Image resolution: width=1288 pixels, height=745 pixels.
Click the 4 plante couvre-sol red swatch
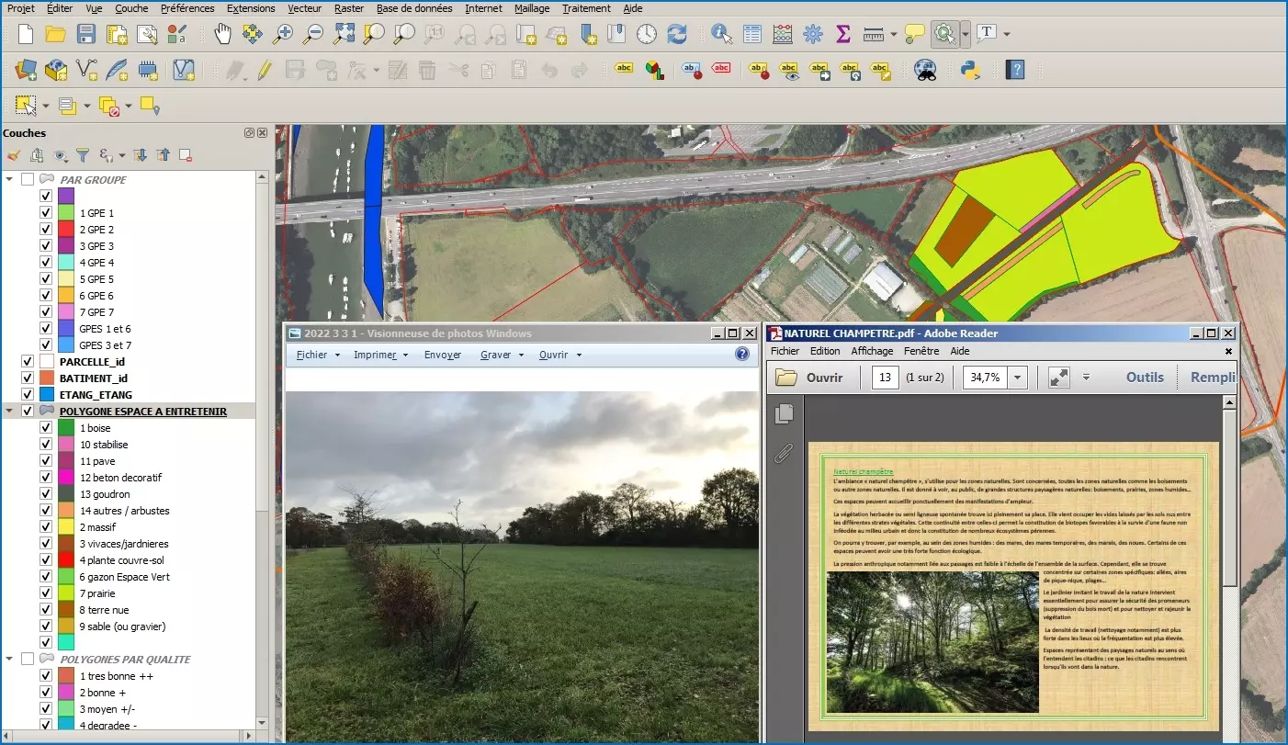tap(65, 560)
